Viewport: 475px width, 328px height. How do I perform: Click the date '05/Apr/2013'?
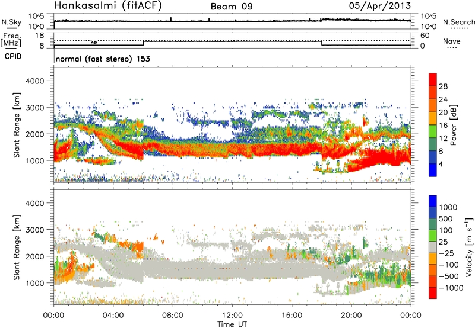click(380, 6)
